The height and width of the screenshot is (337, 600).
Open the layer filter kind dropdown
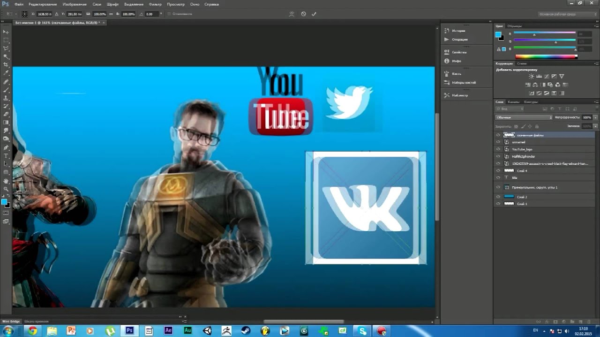point(510,109)
